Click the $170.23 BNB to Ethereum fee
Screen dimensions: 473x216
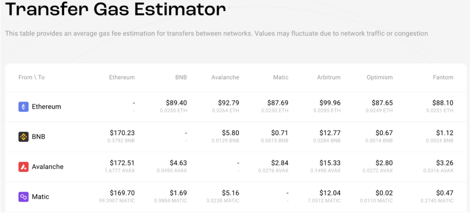pos(122,133)
